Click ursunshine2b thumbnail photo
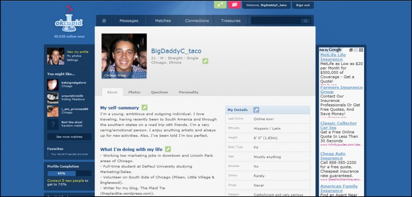This screenshot has height=197, width=412. [x=53, y=98]
